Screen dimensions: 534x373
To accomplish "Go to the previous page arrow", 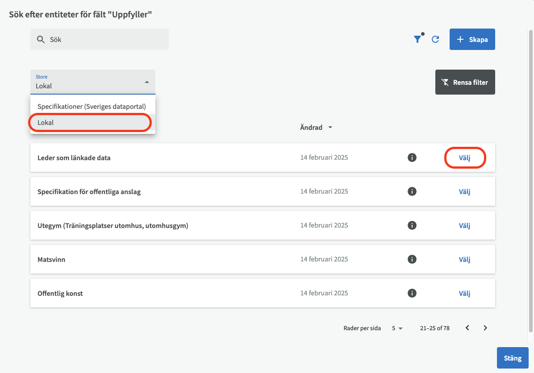I will pyautogui.click(x=467, y=328).
